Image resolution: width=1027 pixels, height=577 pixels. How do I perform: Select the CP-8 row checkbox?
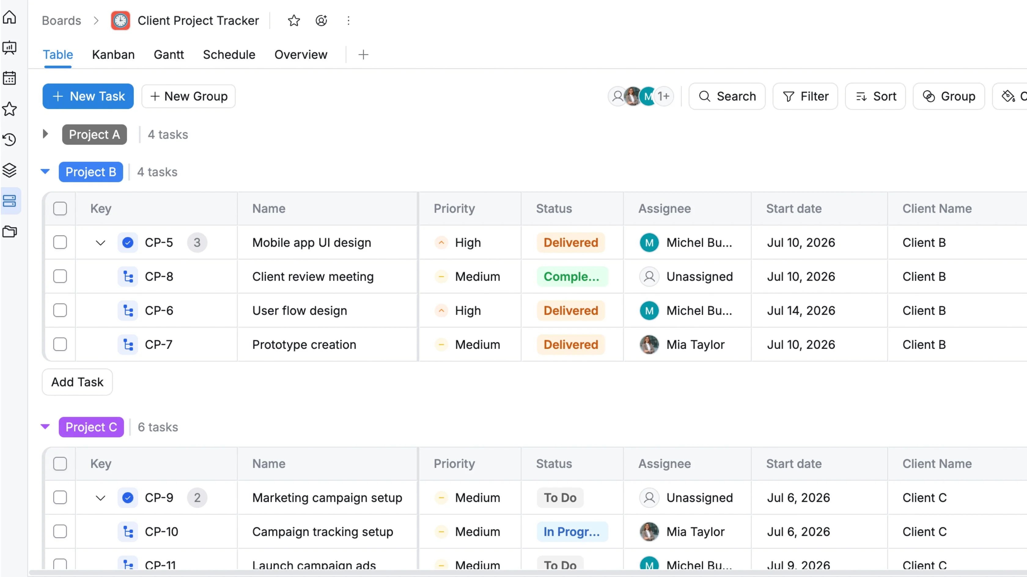point(60,276)
